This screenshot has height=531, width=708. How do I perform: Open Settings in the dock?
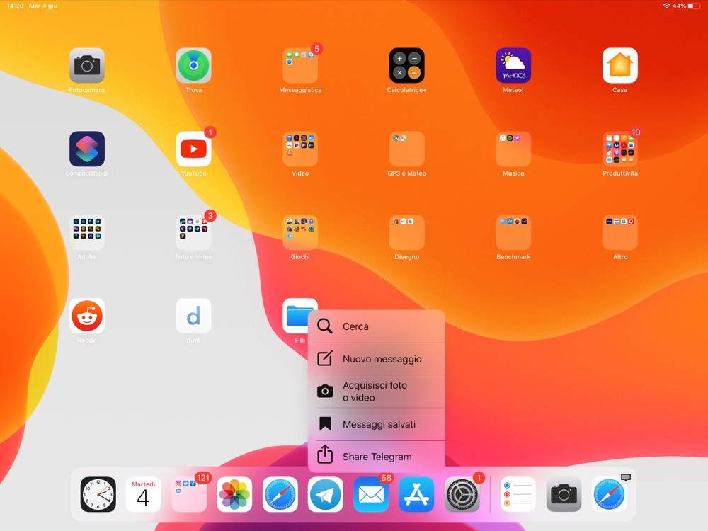tap(462, 494)
